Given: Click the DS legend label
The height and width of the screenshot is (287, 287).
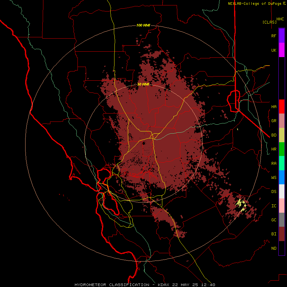Looking at the screenshot, I should (274, 192).
